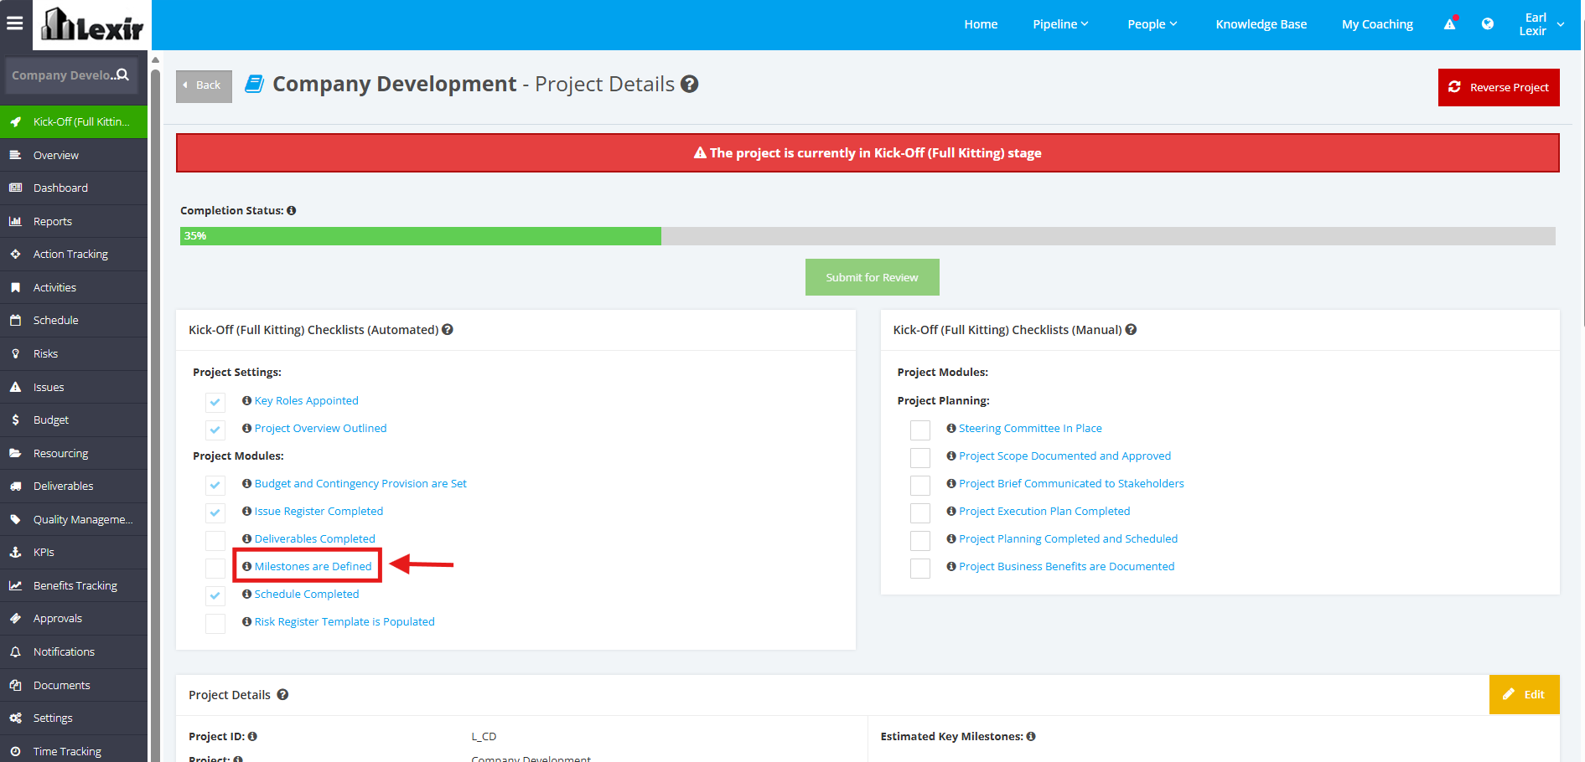Screen dimensions: 1585x762
Task: Open Documents in the sidebar
Action: [74, 685]
